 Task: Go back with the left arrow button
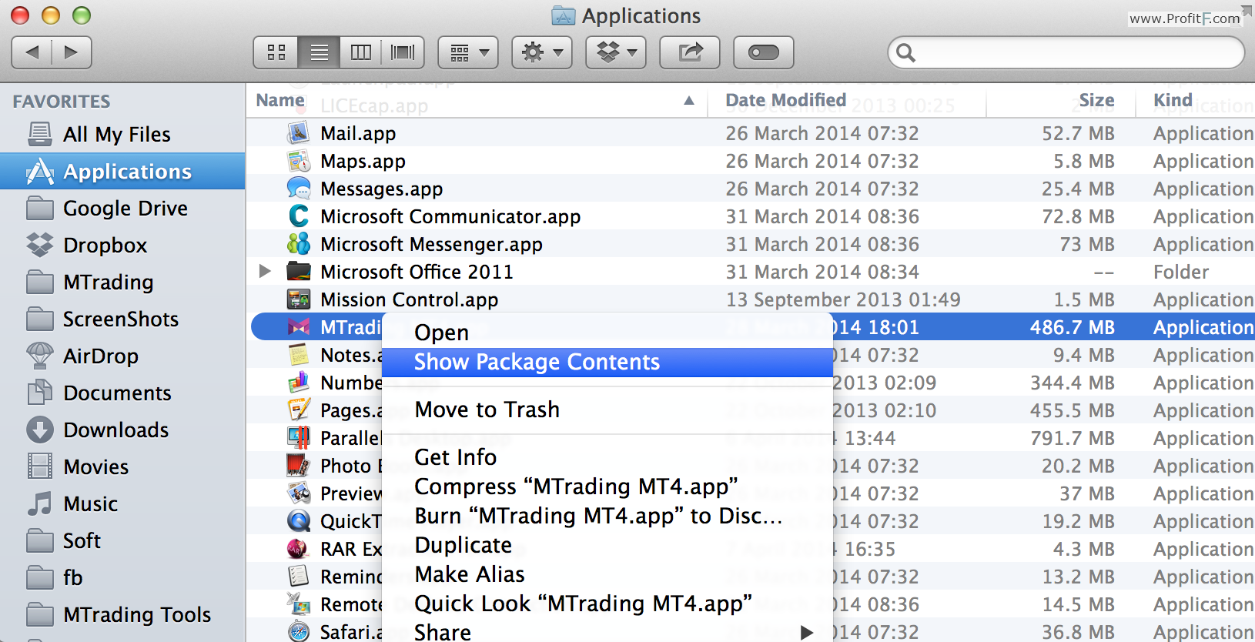click(x=32, y=52)
